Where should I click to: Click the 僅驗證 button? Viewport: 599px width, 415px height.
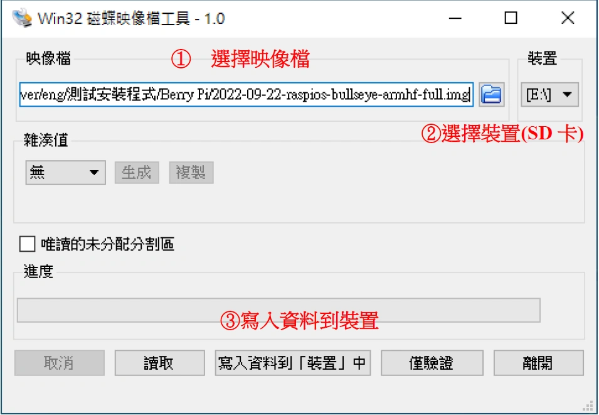point(432,363)
